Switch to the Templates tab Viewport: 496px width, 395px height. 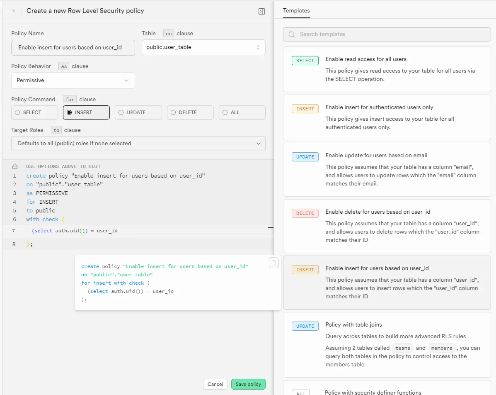pyautogui.click(x=296, y=11)
